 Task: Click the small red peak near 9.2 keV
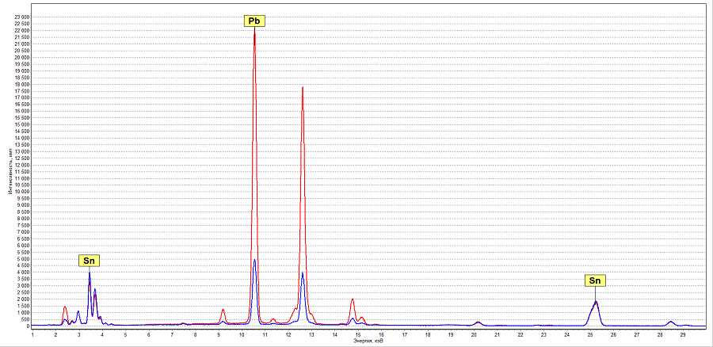(x=223, y=311)
